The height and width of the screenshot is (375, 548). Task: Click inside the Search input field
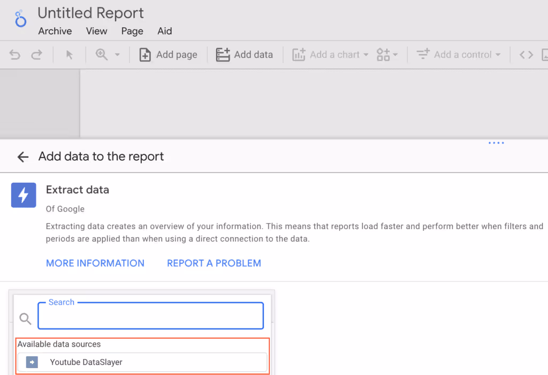point(150,316)
